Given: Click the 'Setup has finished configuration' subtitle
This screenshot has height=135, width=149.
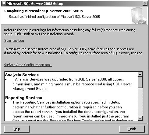Looking at the screenshot, I should (54, 17).
